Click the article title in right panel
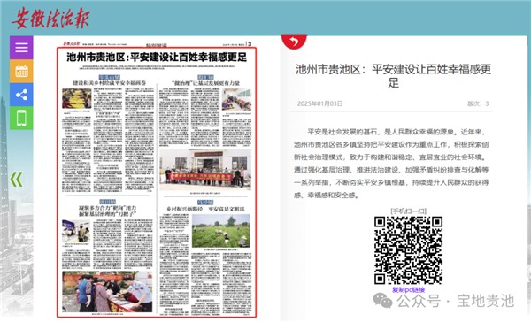531x322 pixels. 393,75
